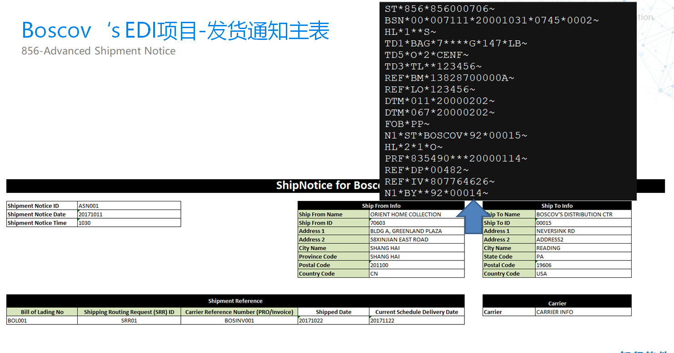Select the line "TD3*TL**123456~"

tap(433, 66)
